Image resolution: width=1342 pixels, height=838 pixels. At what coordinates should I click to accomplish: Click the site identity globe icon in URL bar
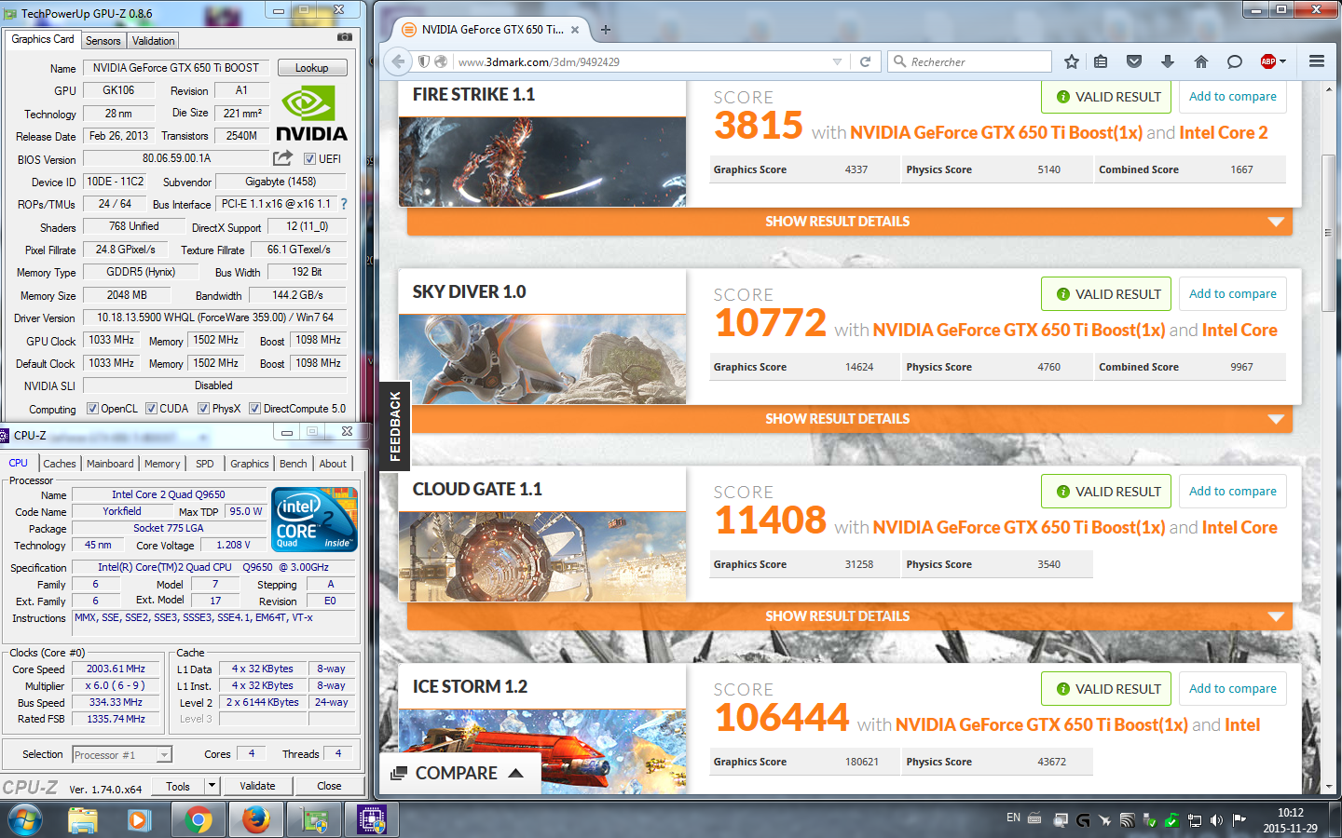[441, 61]
